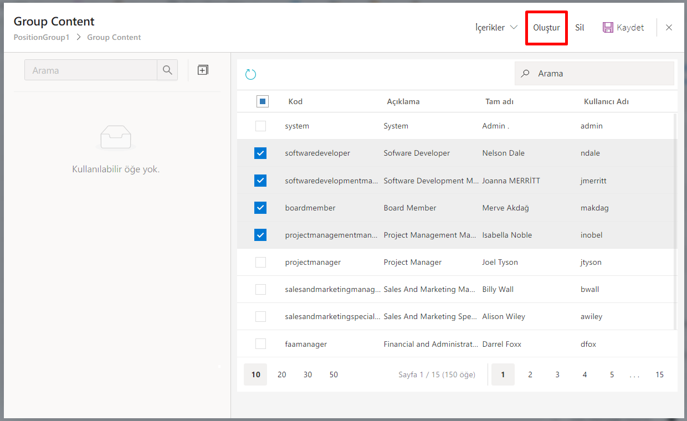Focus the left panel Arama search field
The height and width of the screenshot is (421, 687).
[x=91, y=70]
